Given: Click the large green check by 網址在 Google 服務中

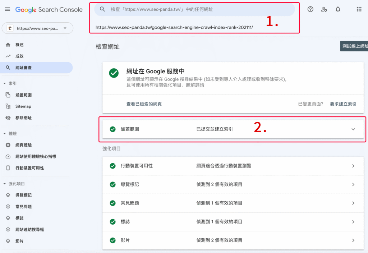Looking at the screenshot, I should pos(114,73).
